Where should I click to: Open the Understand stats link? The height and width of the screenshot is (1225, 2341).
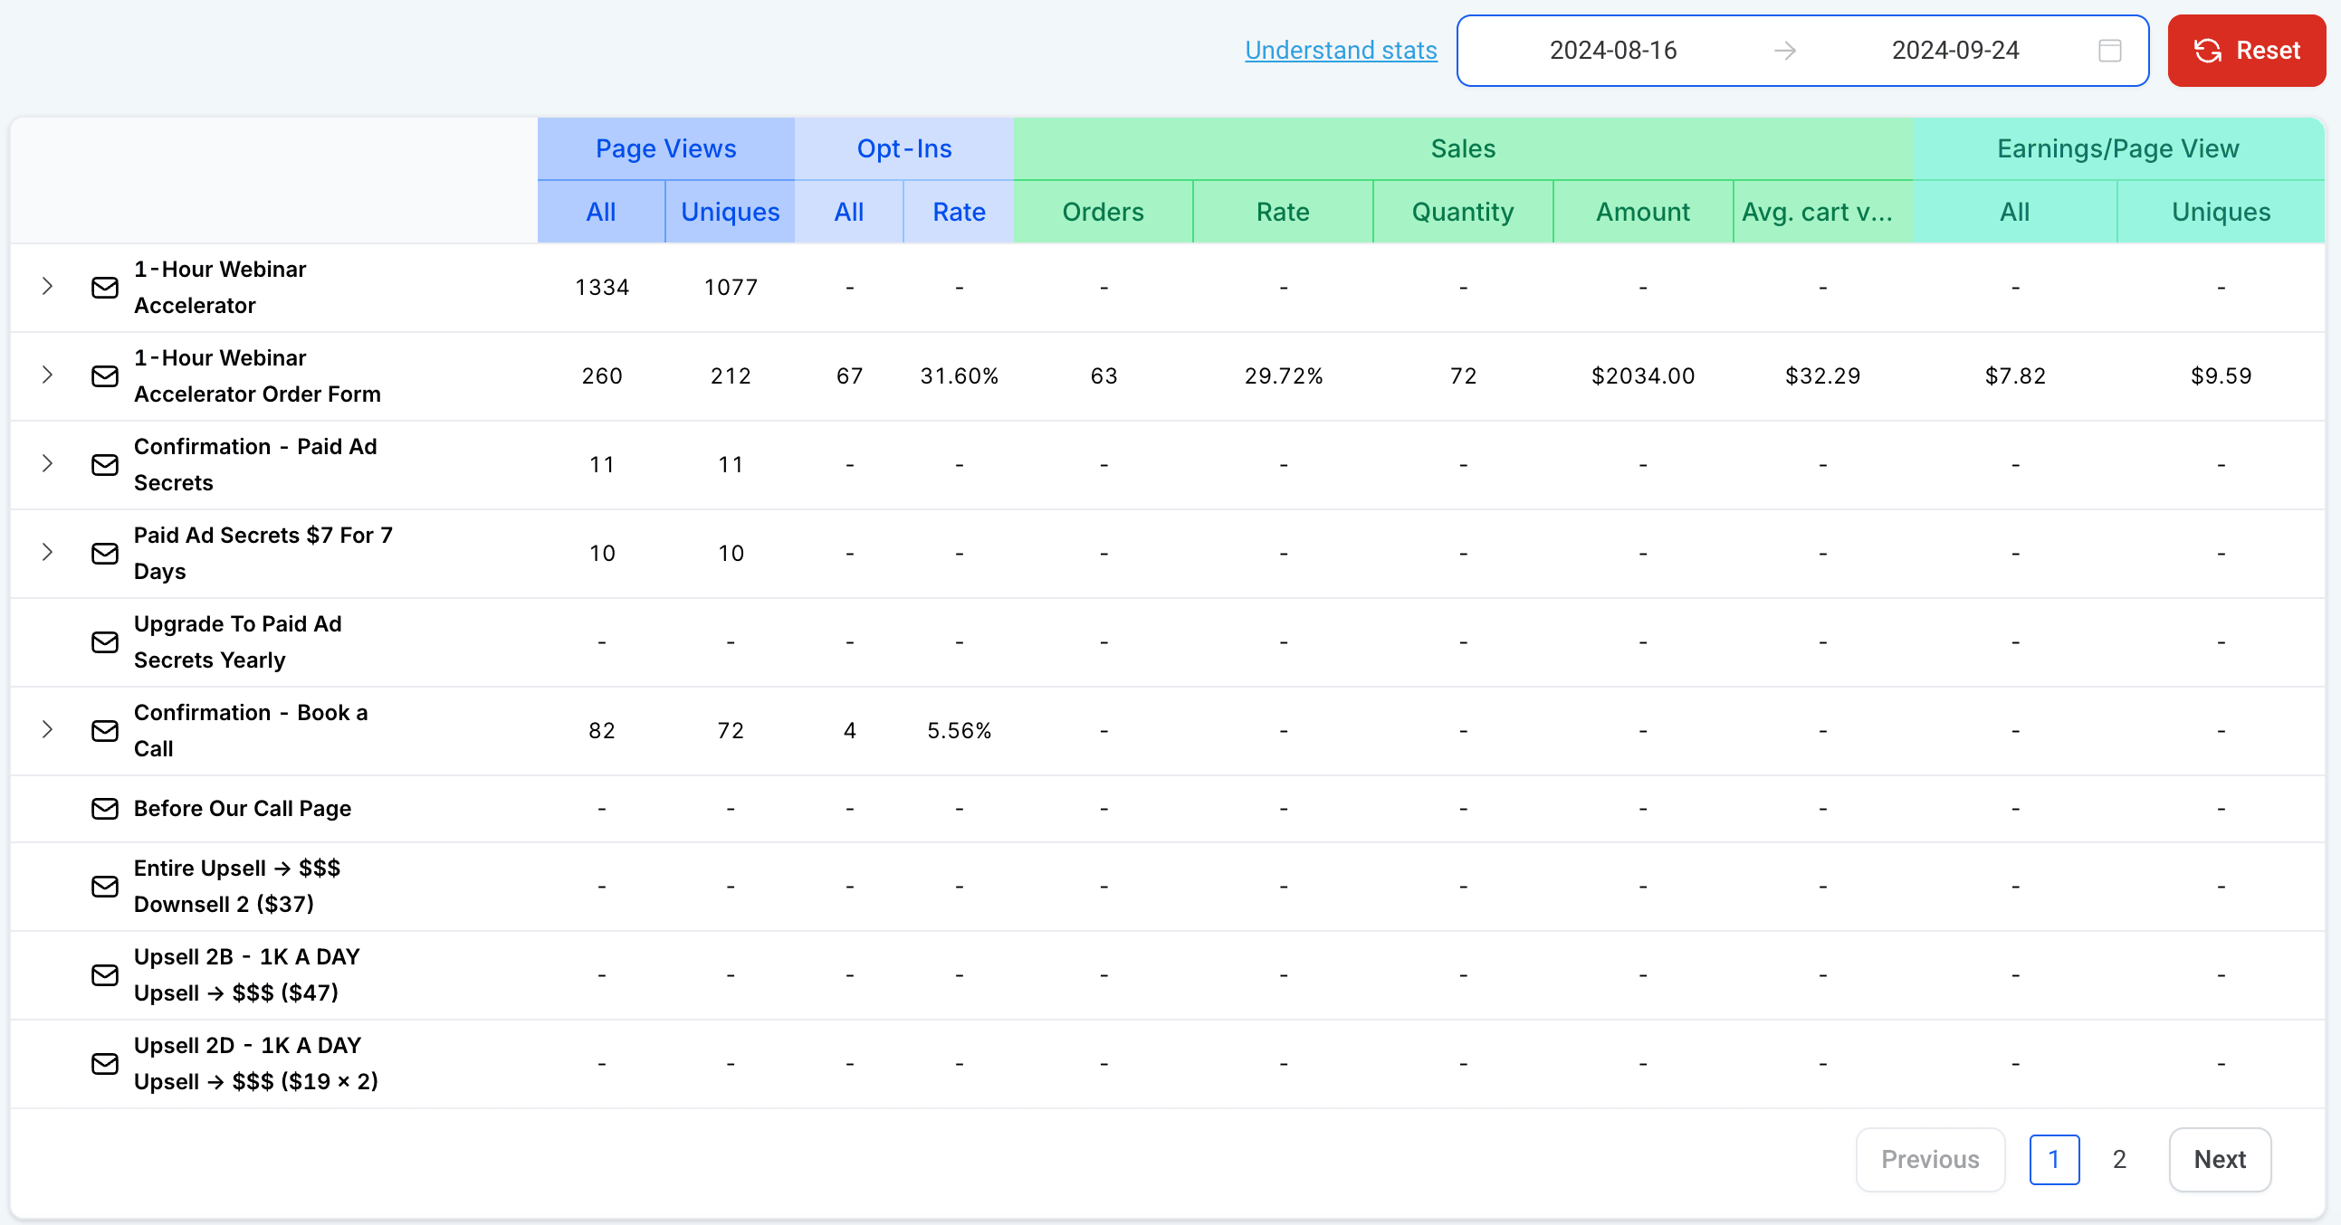[x=1341, y=51]
